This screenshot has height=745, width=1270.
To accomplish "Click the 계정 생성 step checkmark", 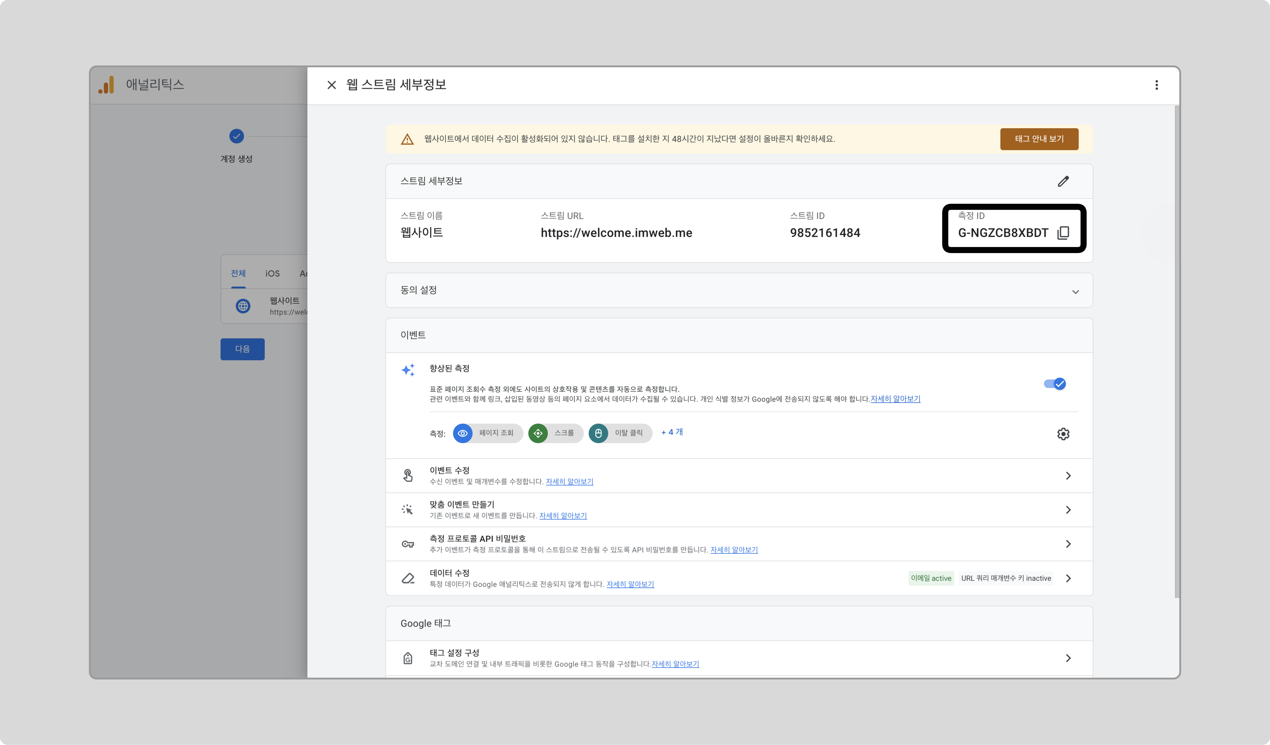I will [236, 136].
